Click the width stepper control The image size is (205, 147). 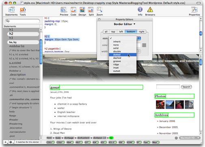(x=139, y=51)
